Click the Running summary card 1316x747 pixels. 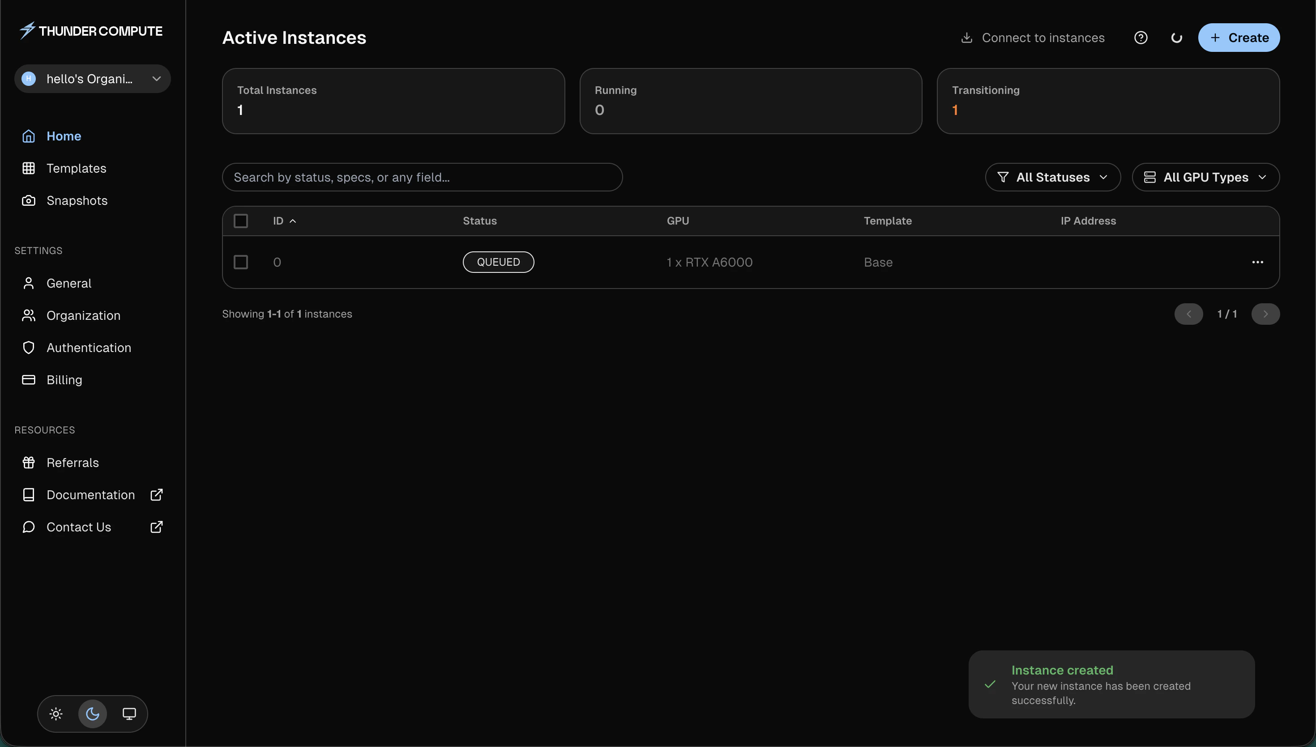pos(750,101)
